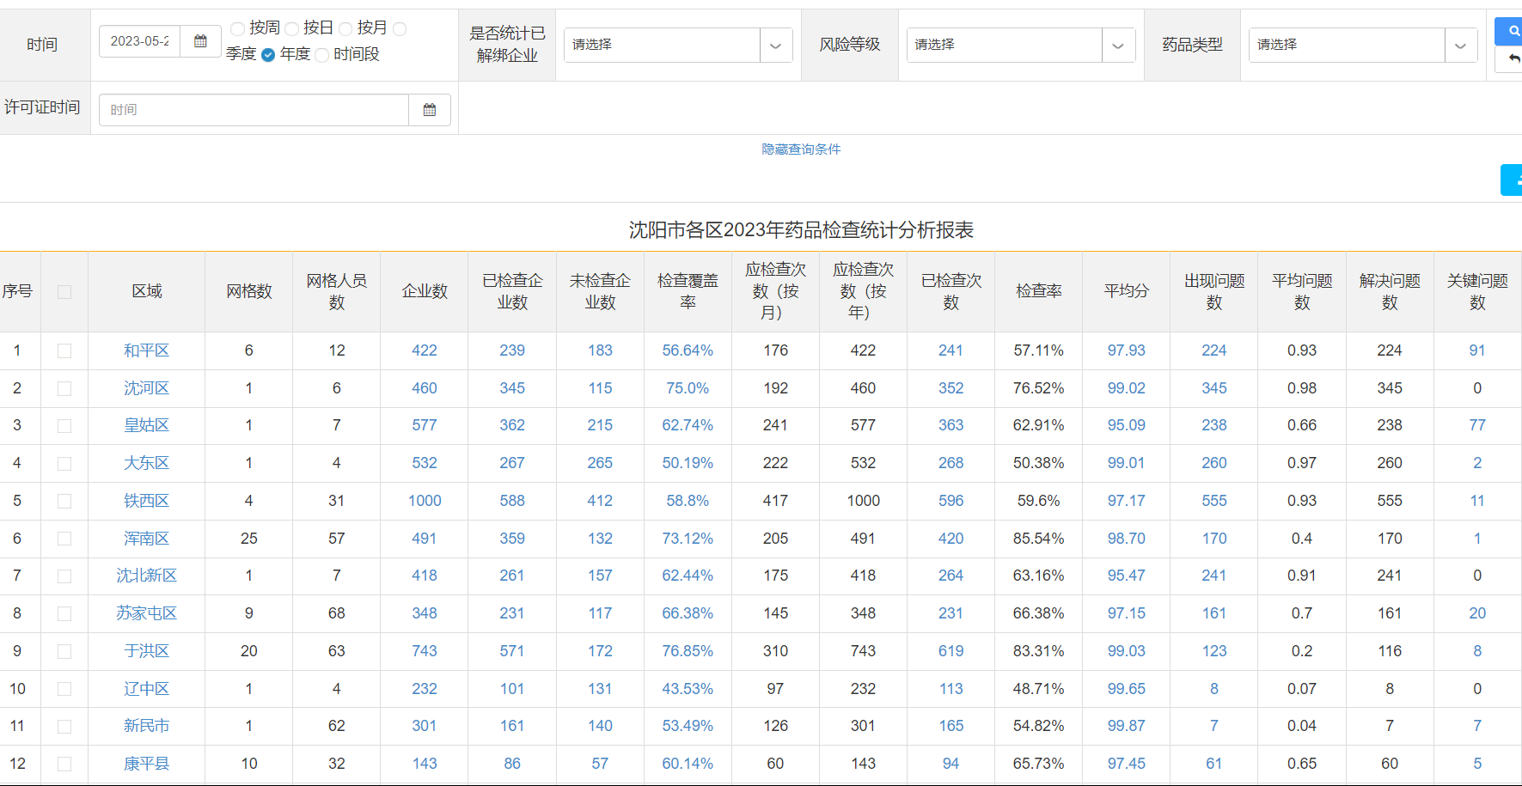
Task: Click the 平均分 column header
Action: pyautogui.click(x=1126, y=291)
